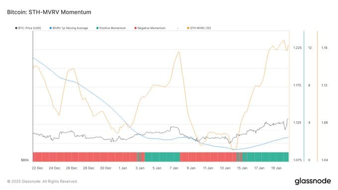Image resolution: width=338 pixels, height=190 pixels.
Task: Click the 11 Jan date axis label
Action: click(208, 168)
